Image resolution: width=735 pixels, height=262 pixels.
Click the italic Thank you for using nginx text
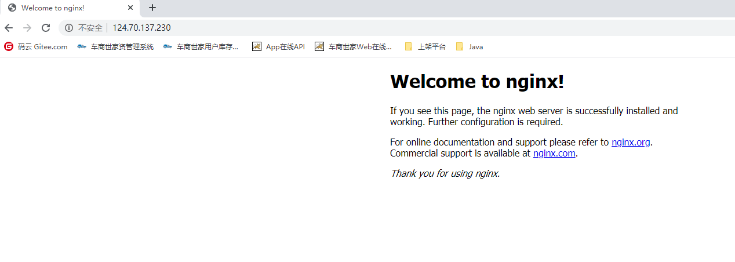(x=445, y=173)
